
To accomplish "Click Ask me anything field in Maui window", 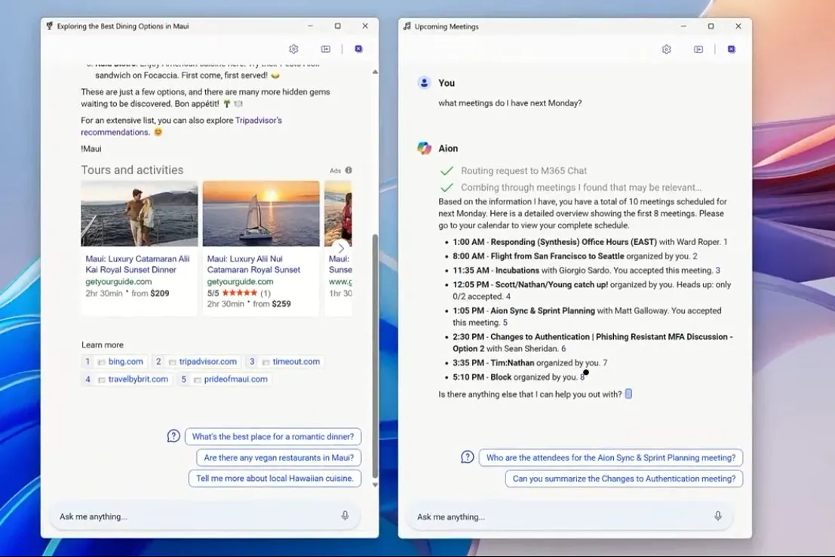I will tap(205, 516).
